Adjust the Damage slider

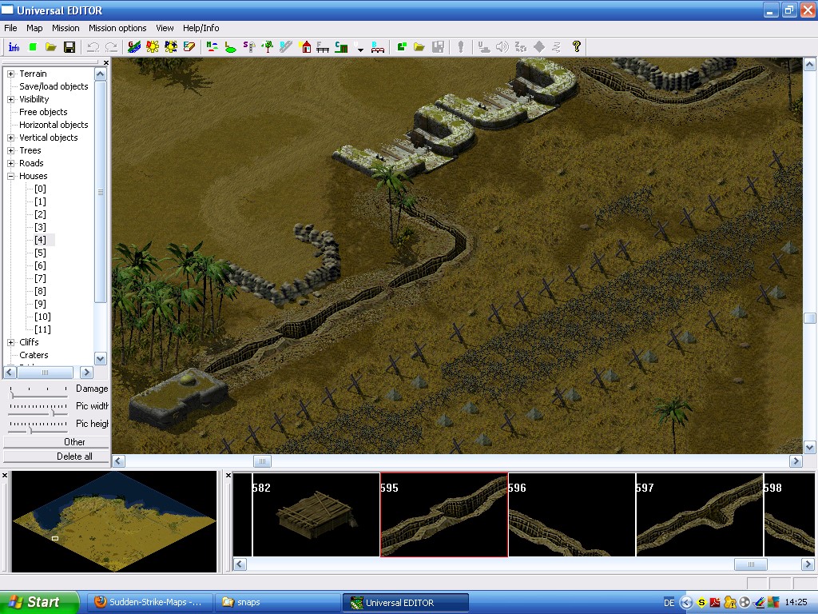pos(38,392)
